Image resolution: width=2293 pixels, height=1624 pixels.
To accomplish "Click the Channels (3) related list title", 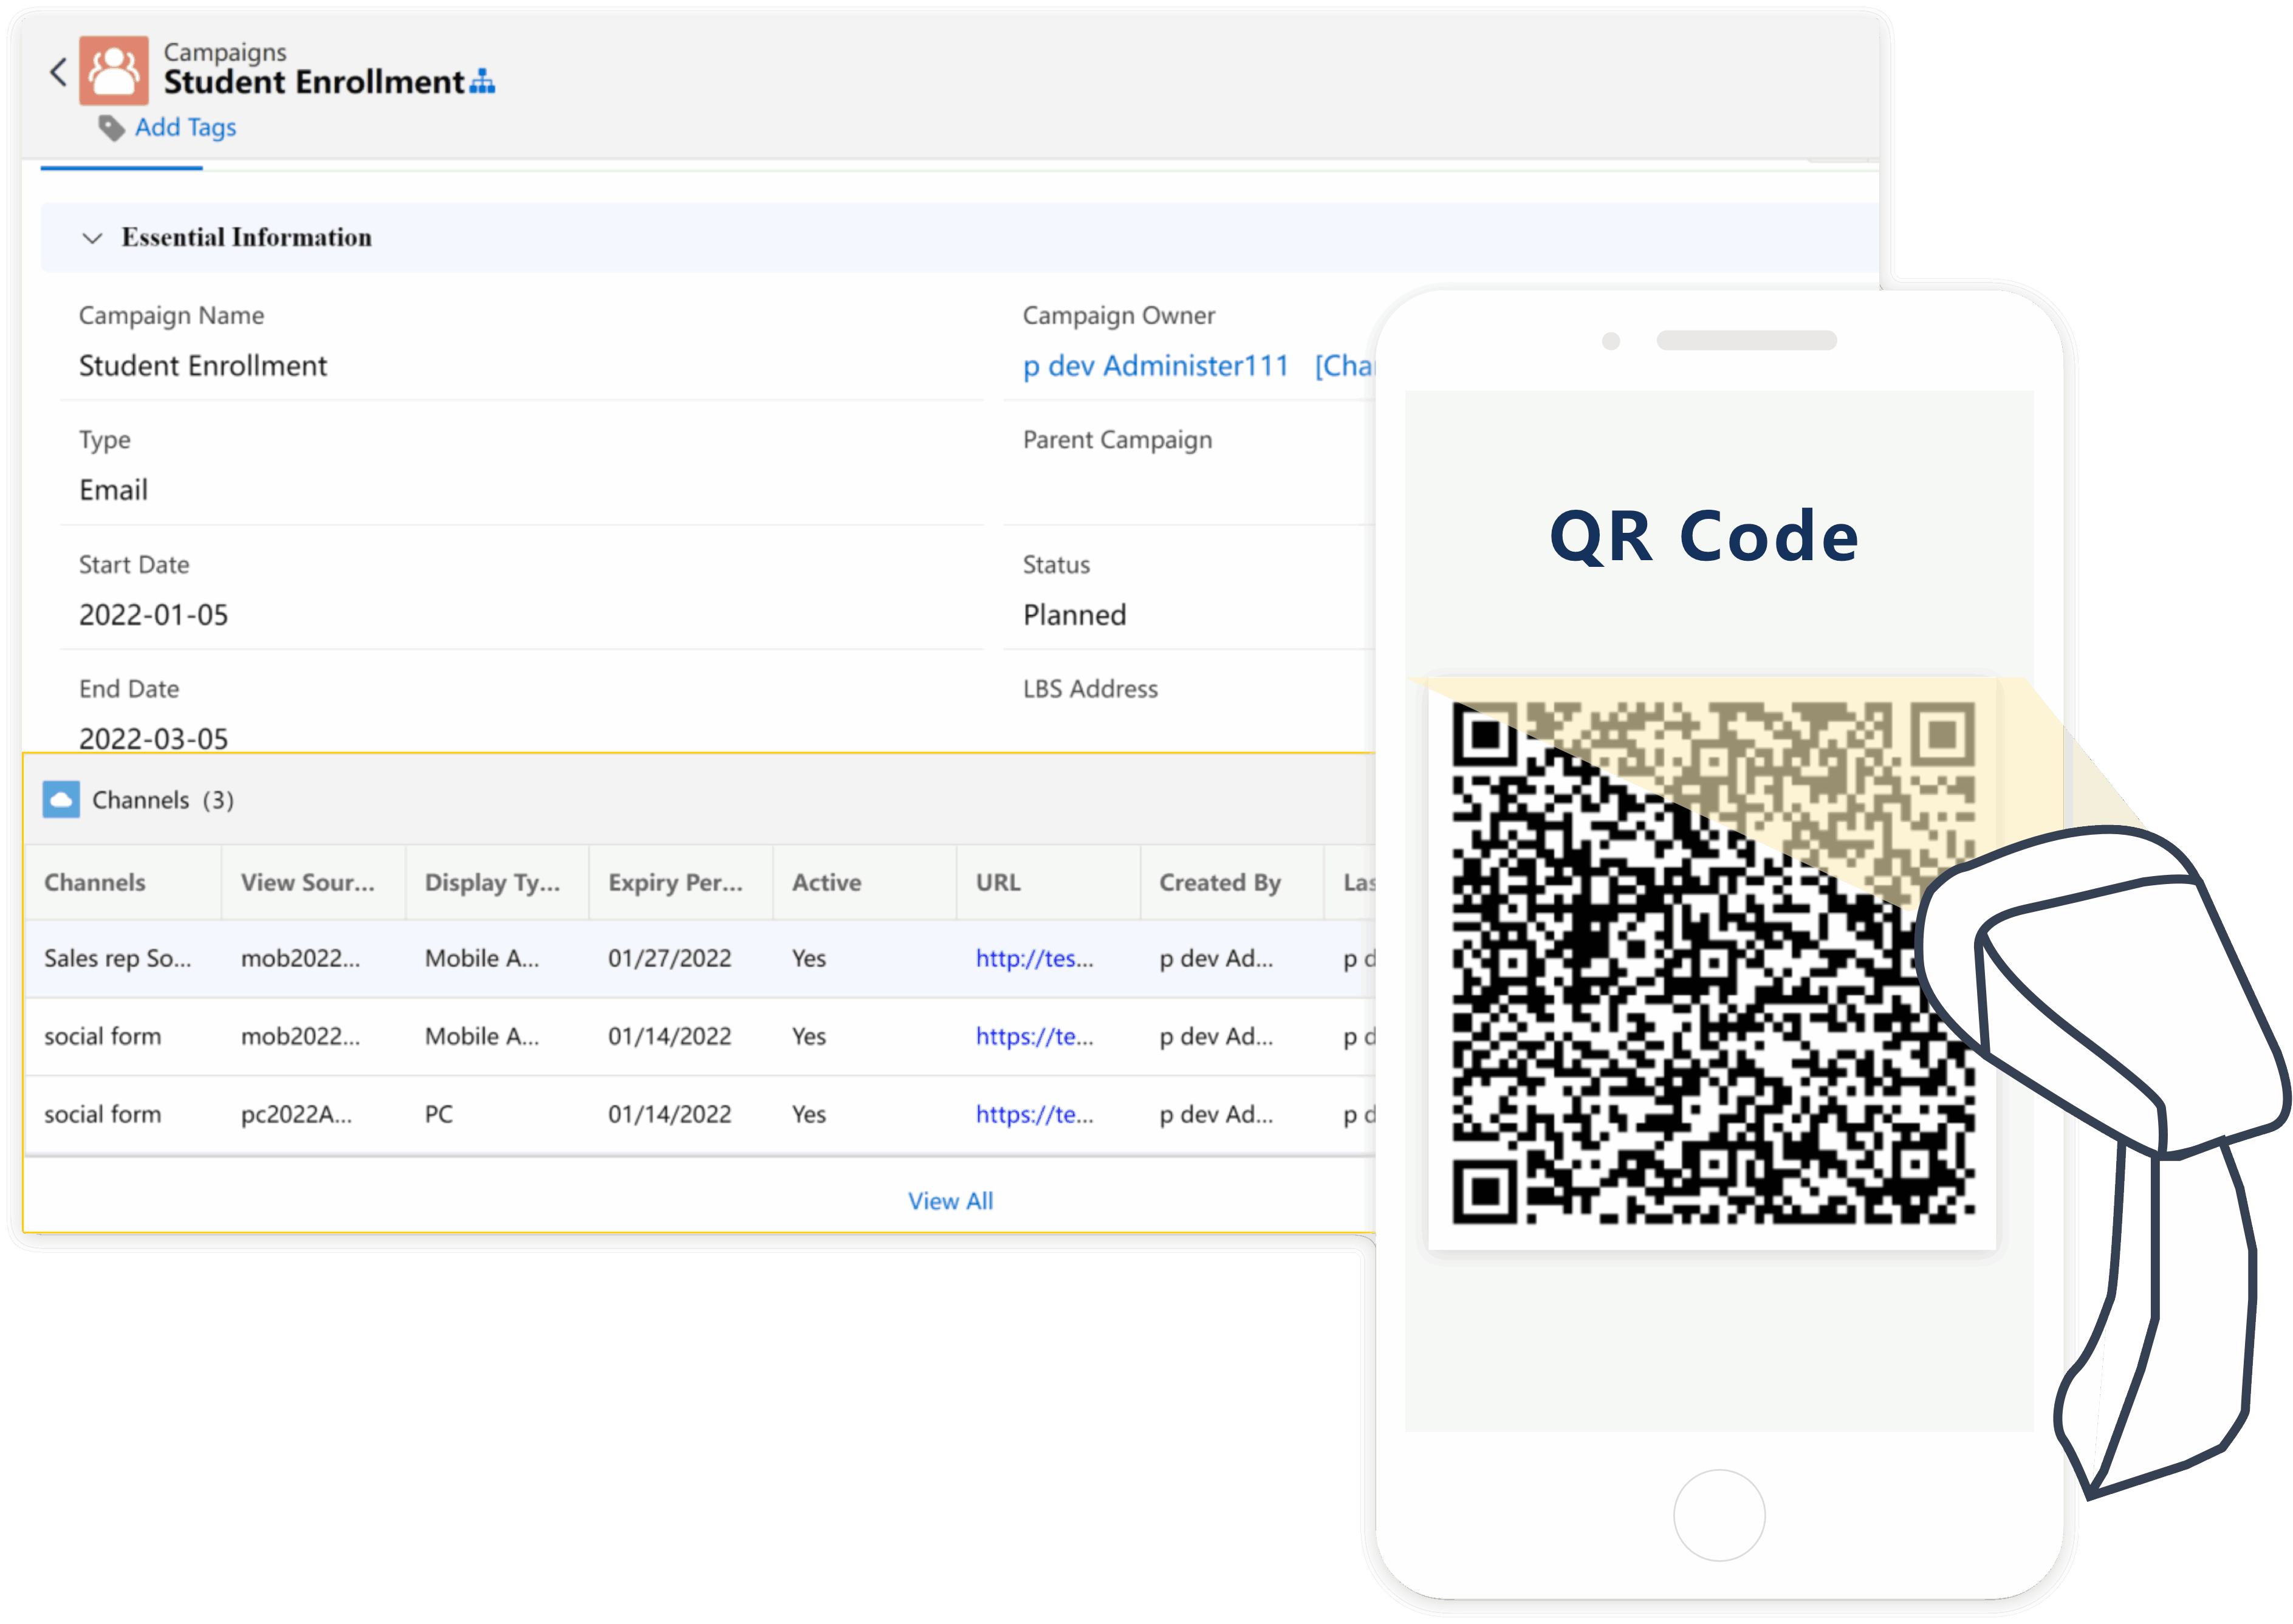I will coord(163,800).
